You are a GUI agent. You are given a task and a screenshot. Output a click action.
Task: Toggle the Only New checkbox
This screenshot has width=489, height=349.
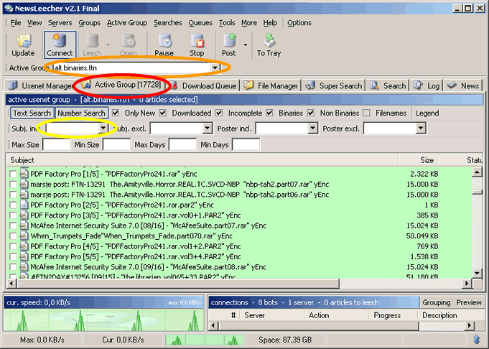pos(116,113)
